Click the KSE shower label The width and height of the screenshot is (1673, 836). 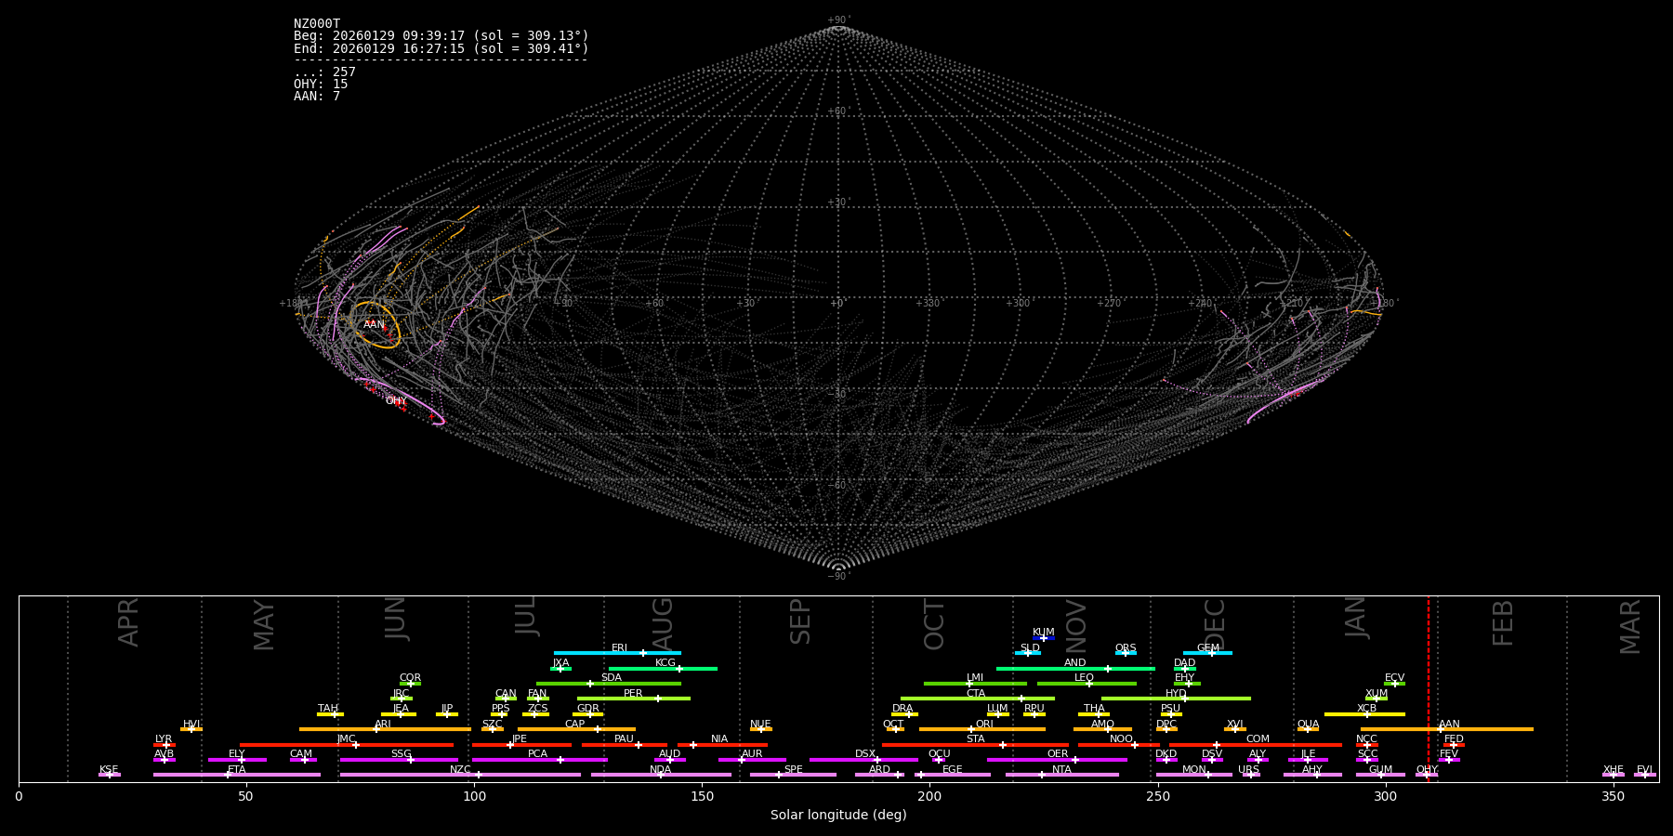pyautogui.click(x=109, y=770)
